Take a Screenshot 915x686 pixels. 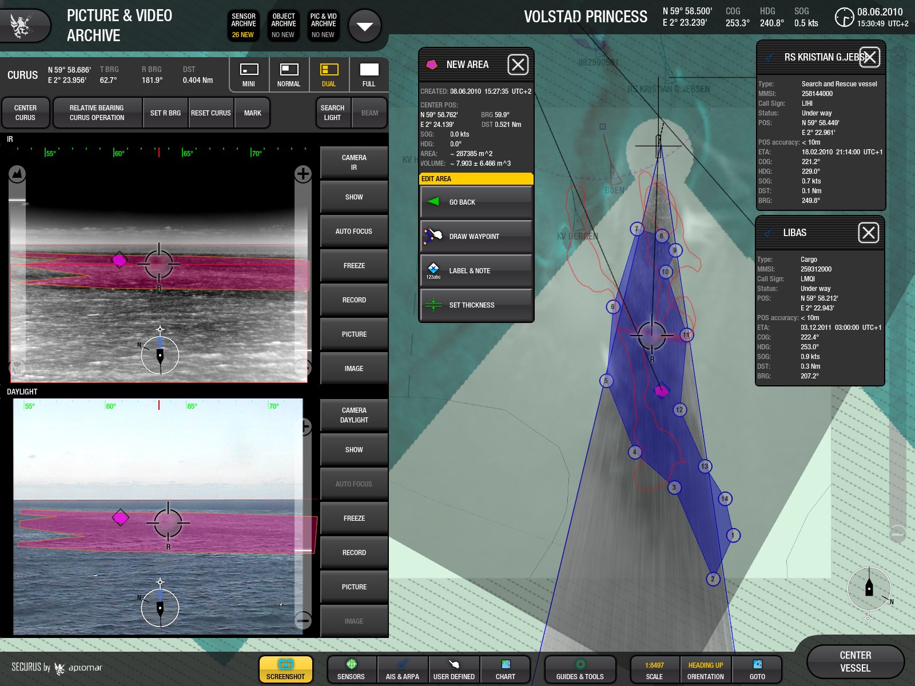(285, 669)
